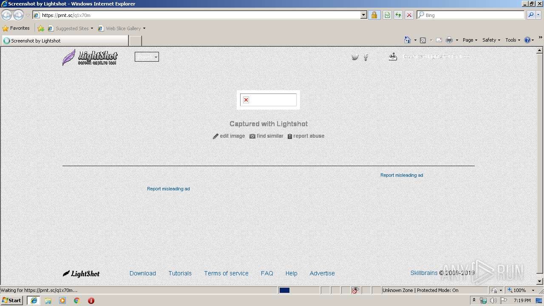Click the footer LightShot logo
The width and height of the screenshot is (544, 306).
pos(81,274)
